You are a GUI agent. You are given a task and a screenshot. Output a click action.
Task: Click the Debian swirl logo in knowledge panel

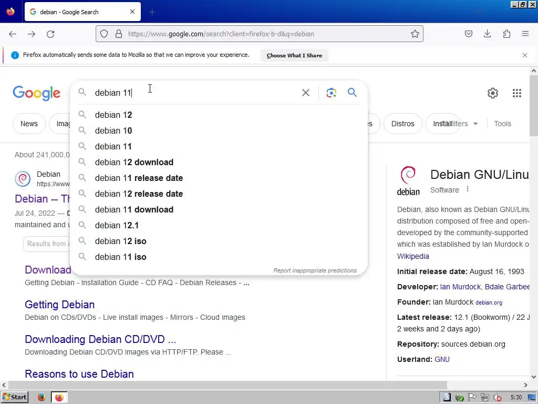click(x=408, y=181)
